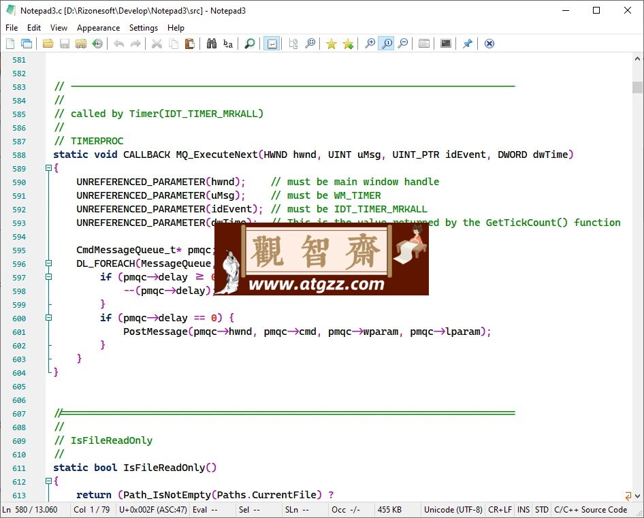Toggle INS insert mode in status bar
The image size is (644, 518).
coord(524,510)
